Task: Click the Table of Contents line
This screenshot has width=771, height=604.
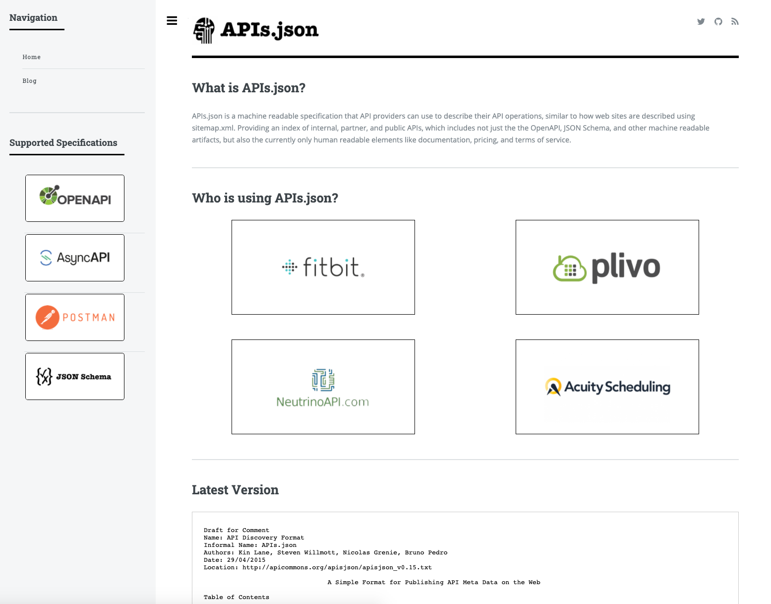Action: pos(237,597)
